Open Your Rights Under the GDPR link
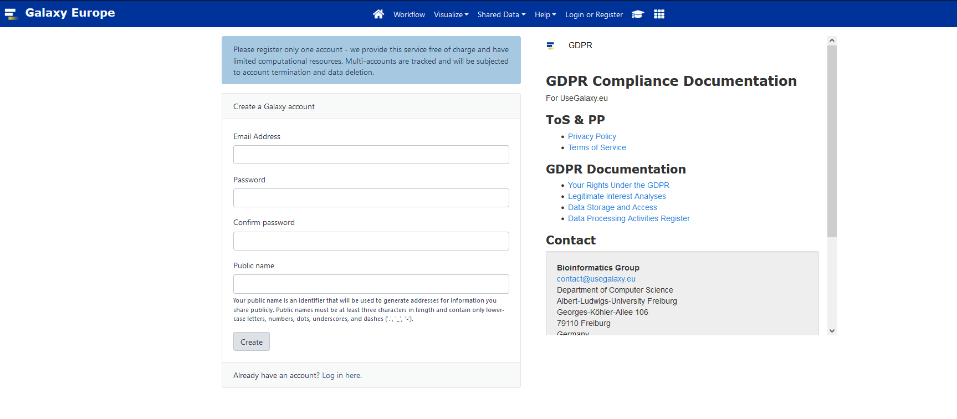Screen dimensions: 957x419 tap(618, 185)
